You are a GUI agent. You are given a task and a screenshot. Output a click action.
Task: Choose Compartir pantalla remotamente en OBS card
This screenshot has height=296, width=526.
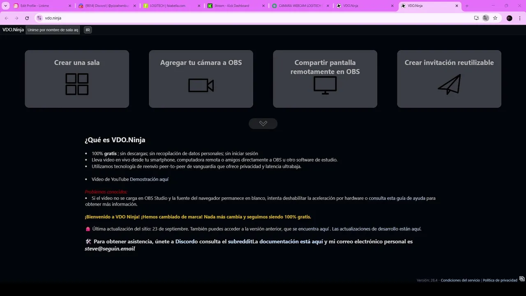325,79
